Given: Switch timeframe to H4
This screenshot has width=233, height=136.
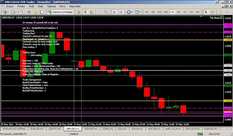Looking at the screenshot, I should point(179,12).
